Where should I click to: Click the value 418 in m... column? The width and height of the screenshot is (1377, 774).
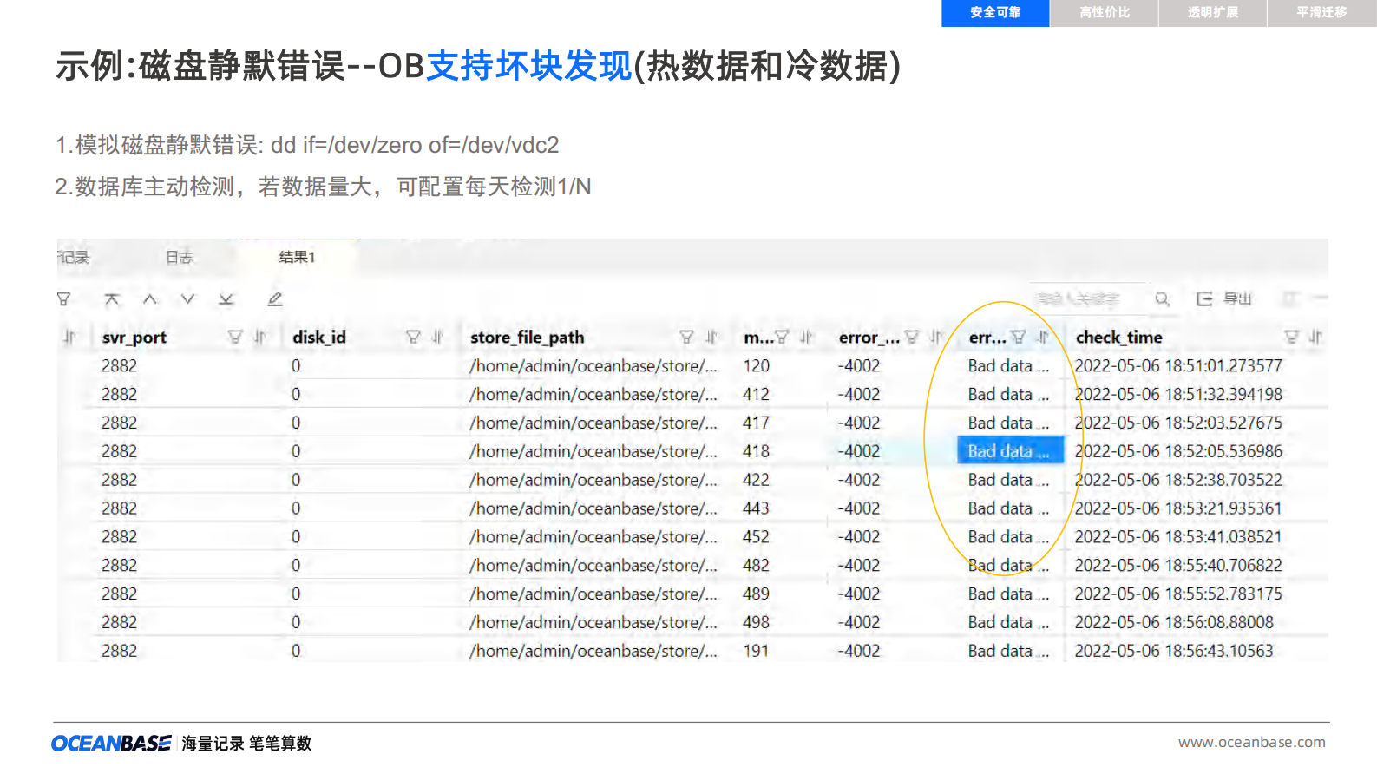(x=756, y=451)
